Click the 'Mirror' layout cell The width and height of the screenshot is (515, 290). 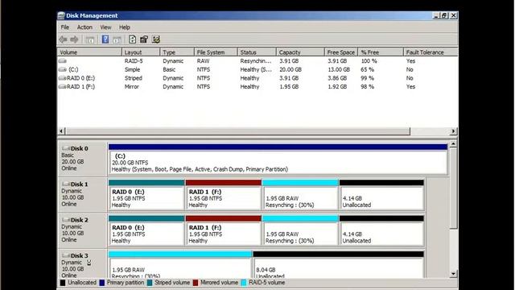click(132, 87)
